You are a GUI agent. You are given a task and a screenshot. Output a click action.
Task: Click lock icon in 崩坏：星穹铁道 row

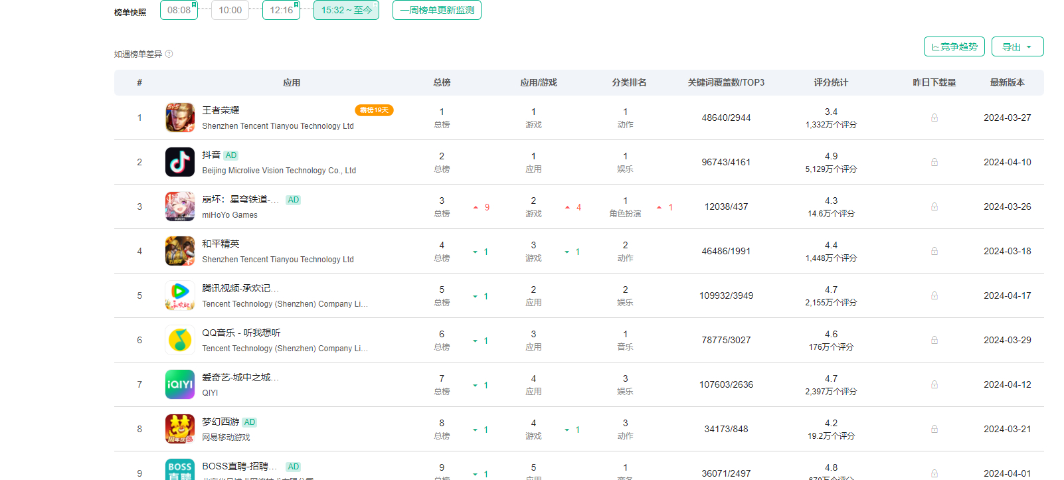coord(934,206)
